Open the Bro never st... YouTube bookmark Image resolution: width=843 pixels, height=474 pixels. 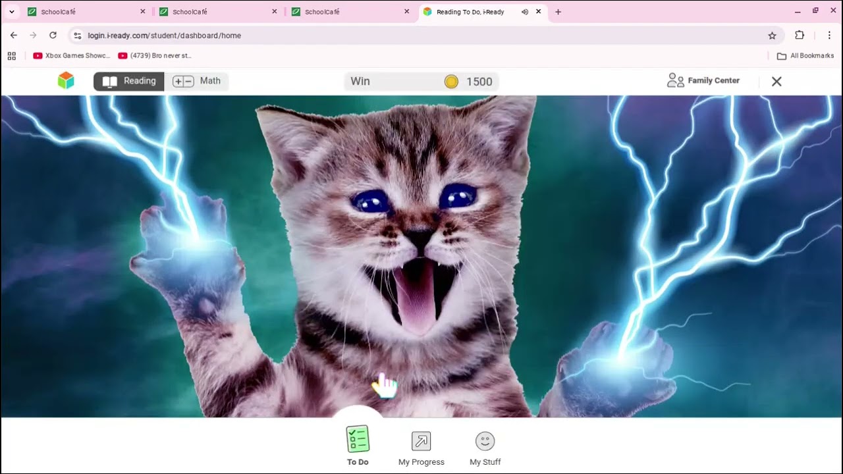point(155,56)
